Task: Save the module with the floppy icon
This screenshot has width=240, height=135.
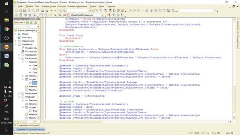Action: (x=24, y=10)
